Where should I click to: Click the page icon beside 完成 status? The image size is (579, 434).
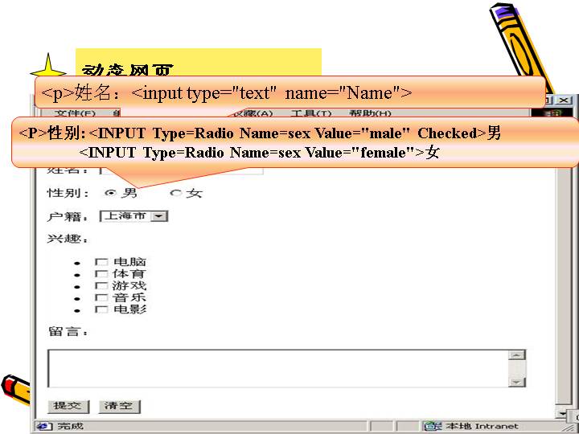43,426
